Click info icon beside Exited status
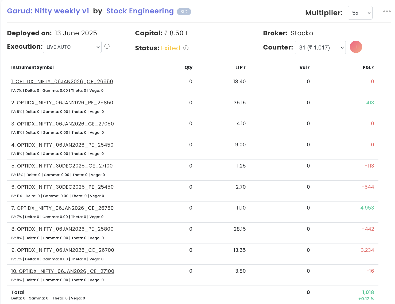Screen dimensions: 395x304 pyautogui.click(x=186, y=48)
